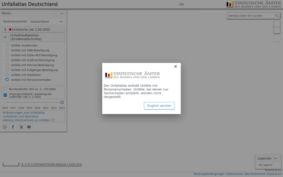The width and height of the screenshot is (283, 177).
Task: Select 'Unfälle mit Fahrrad-Beteiligung' option
Action: [x=7, y=65]
